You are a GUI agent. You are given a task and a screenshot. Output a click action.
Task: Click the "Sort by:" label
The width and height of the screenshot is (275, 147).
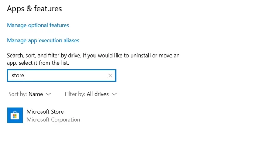pos(18,94)
